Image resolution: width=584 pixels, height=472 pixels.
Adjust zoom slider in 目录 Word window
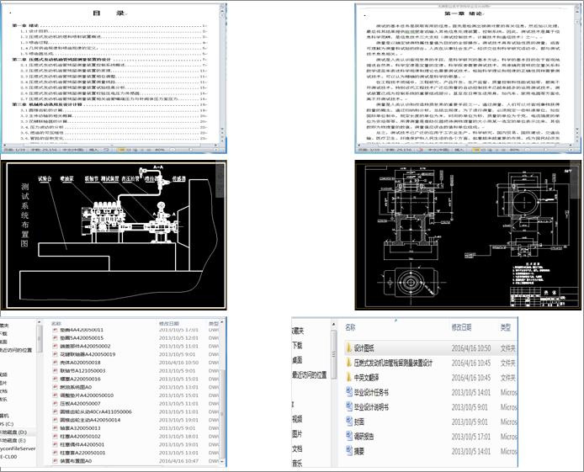click(191, 150)
